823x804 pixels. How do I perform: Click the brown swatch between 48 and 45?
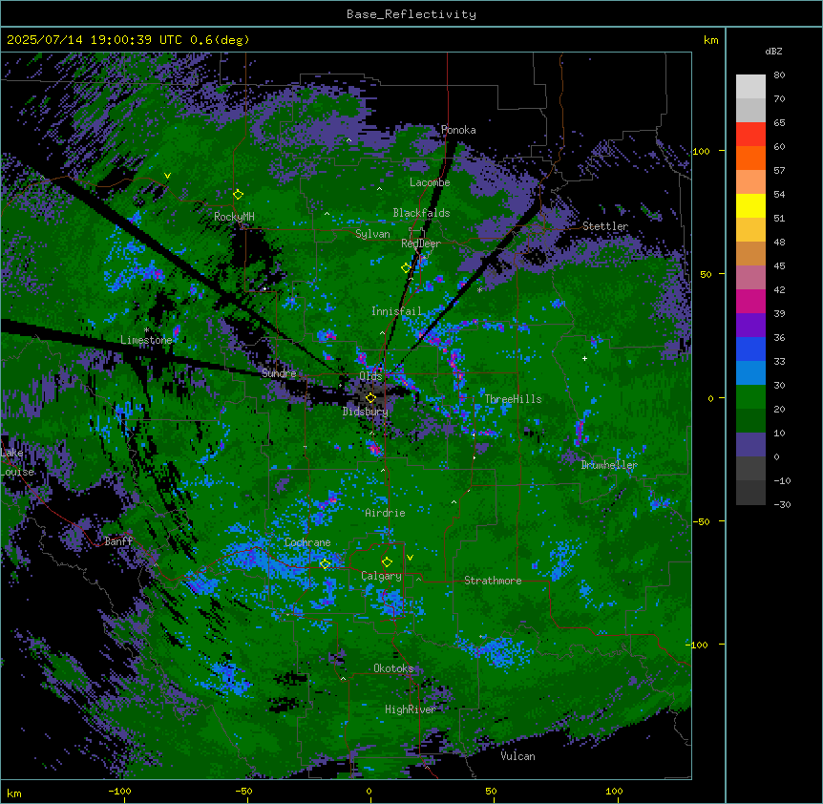point(750,253)
